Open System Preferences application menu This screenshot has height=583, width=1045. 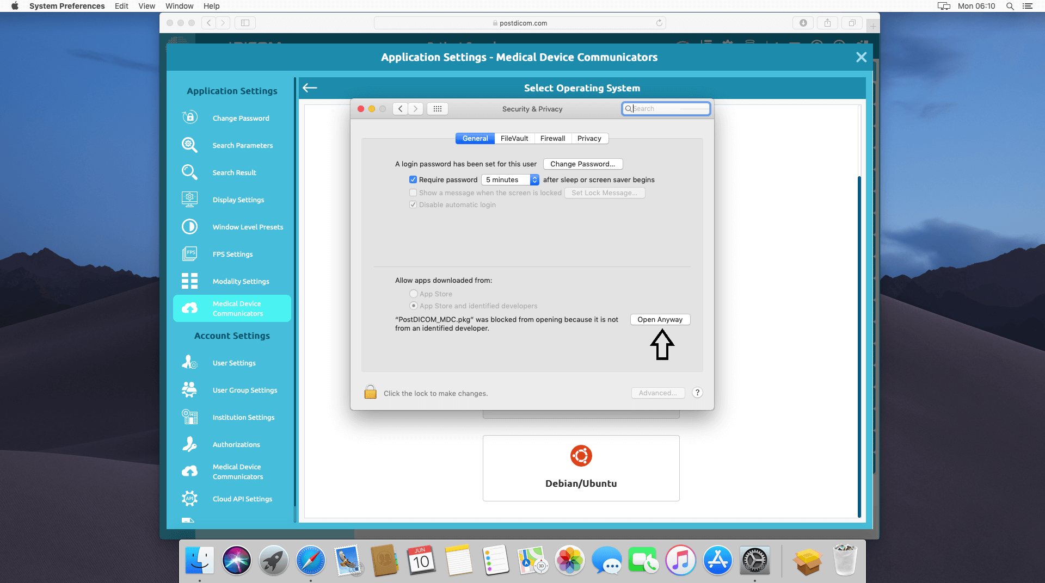pos(67,6)
